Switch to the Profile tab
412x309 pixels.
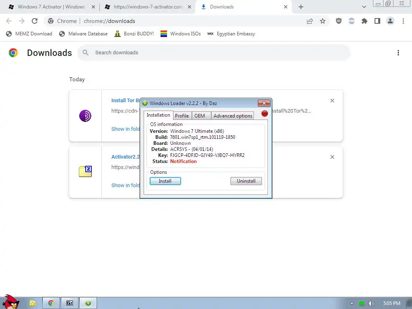(182, 115)
